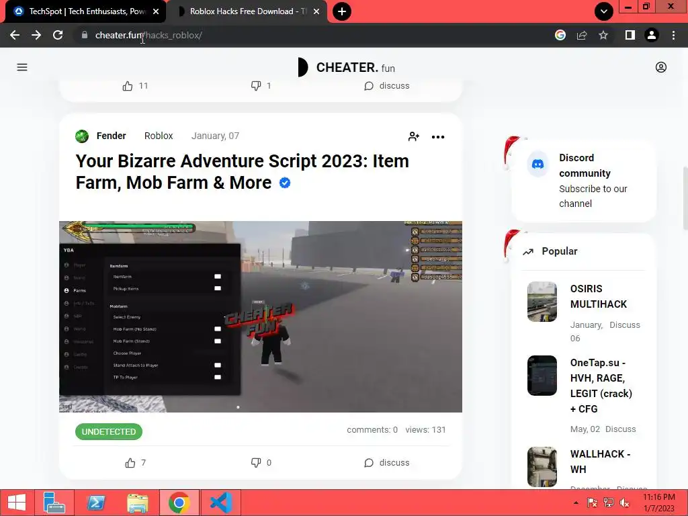Viewport: 688px width, 516px height.
Task: Open the taskbar clock and date
Action: [658, 503]
